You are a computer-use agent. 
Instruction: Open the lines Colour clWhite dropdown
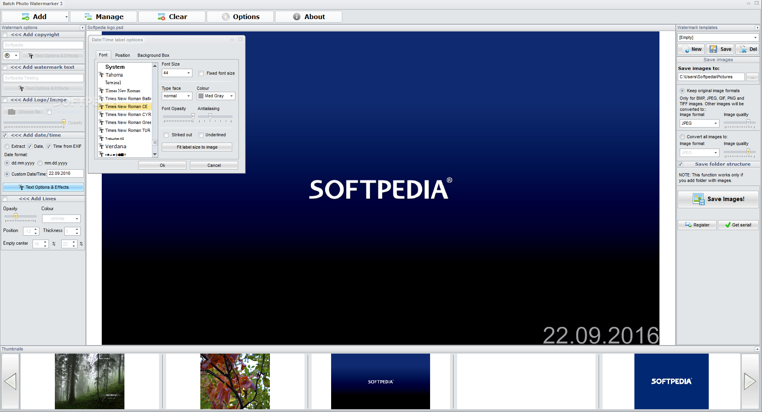(62, 219)
